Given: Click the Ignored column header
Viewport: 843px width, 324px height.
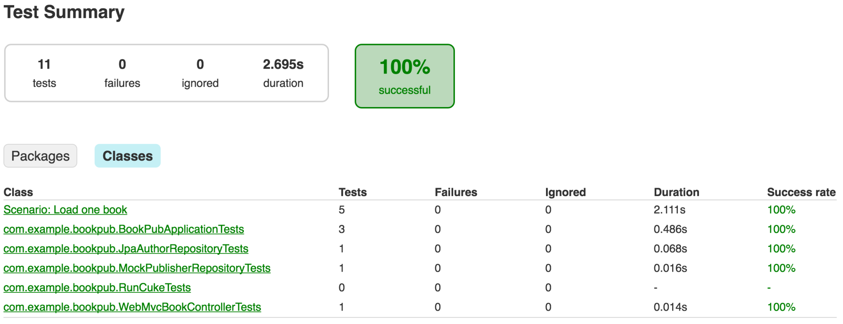Looking at the screenshot, I should [x=565, y=192].
